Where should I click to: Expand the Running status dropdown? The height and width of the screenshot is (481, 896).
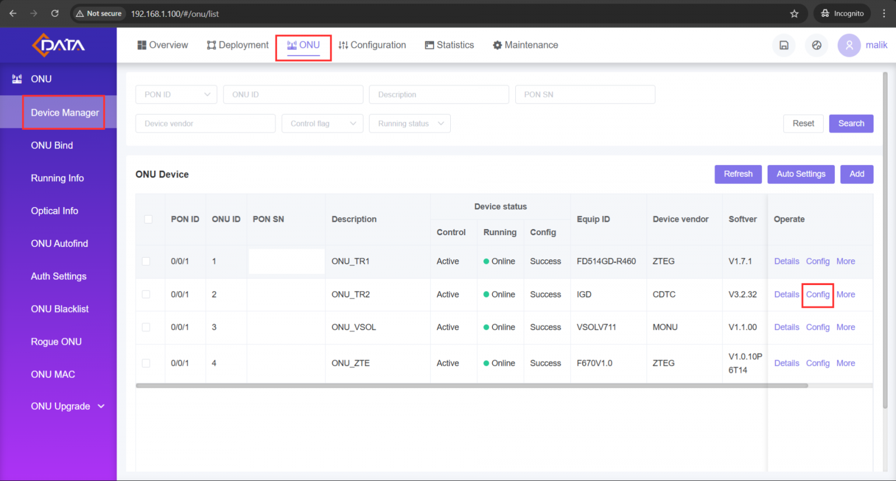[x=409, y=124]
